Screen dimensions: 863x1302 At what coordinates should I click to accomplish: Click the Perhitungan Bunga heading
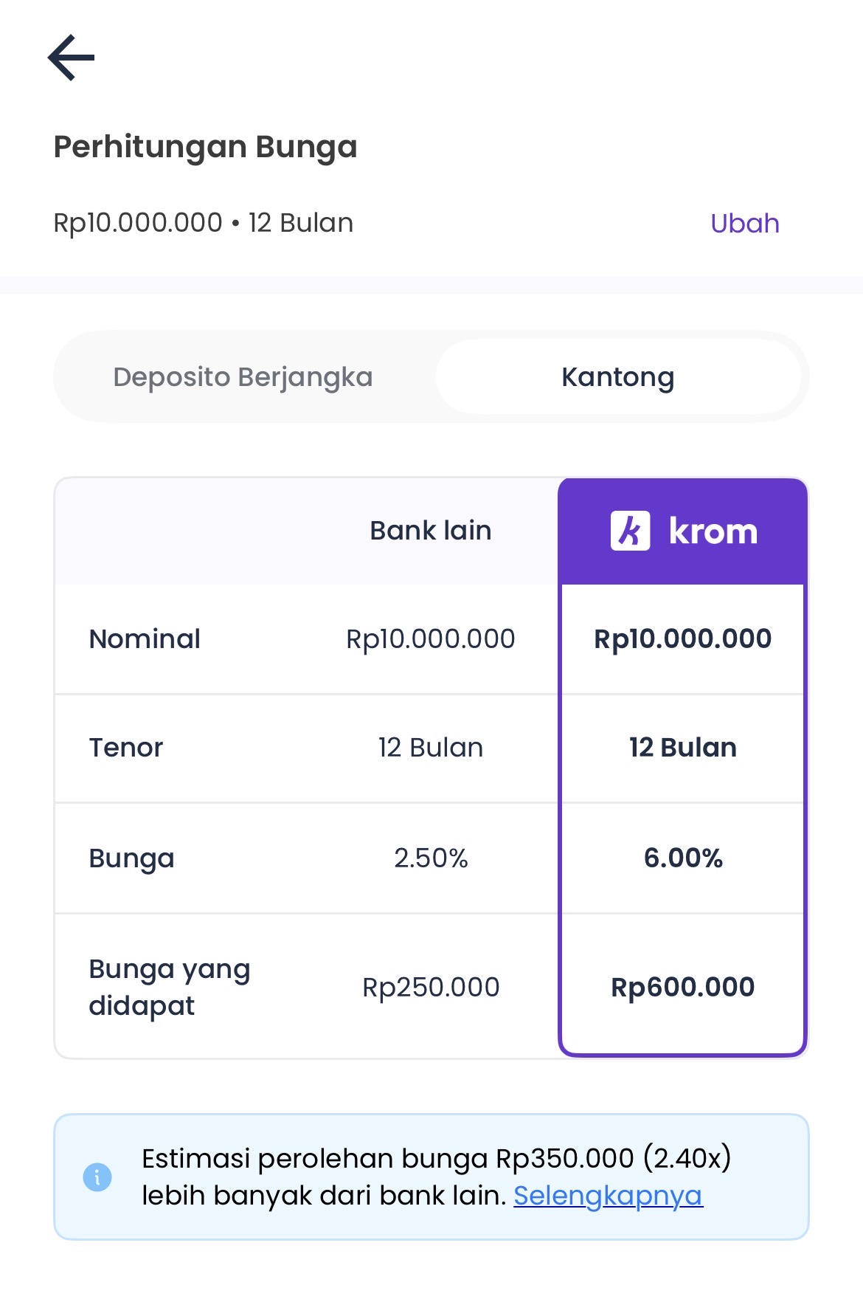tap(205, 147)
